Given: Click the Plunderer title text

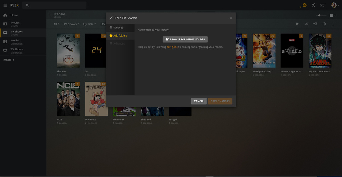Looking at the screenshot, I should (118, 120).
